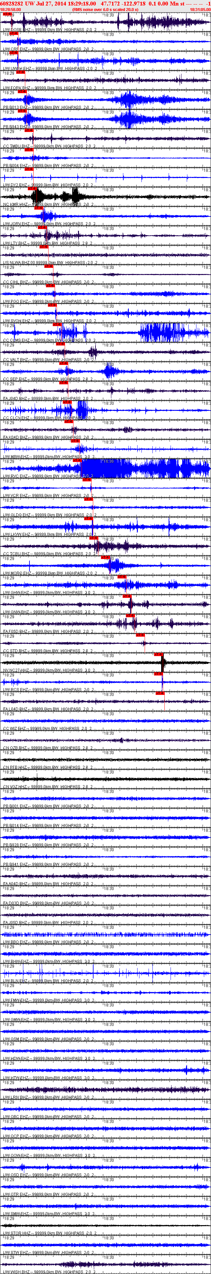Screen dimensions: 211x1274
Task: Select the PB B004 EHZ station label
Action: pyautogui.click(x=50, y=166)
